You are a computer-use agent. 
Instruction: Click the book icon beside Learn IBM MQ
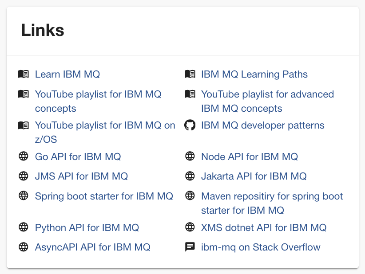coord(24,74)
